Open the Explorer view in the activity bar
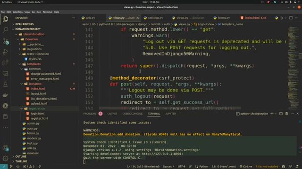 coord(5,19)
